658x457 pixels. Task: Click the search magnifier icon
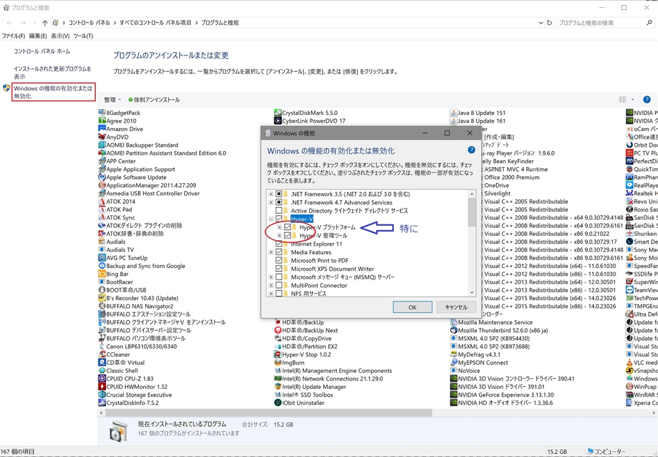coord(649,22)
